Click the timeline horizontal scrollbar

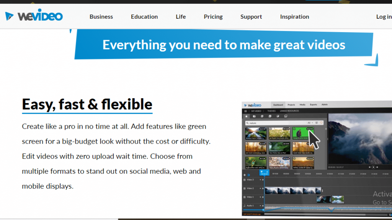coord(315,214)
